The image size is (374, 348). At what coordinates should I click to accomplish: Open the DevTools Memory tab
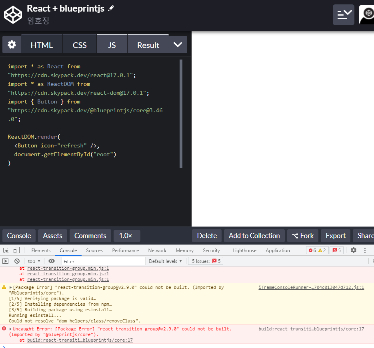185,251
